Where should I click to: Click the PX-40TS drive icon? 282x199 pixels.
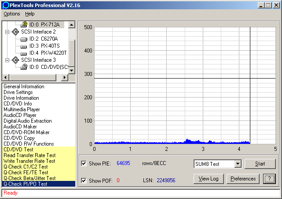point(24,46)
